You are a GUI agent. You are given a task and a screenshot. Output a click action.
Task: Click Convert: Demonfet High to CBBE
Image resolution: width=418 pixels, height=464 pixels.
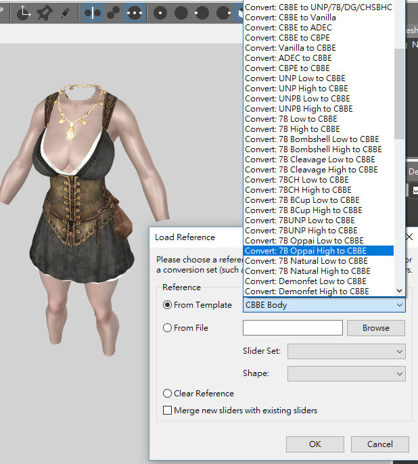(319, 291)
